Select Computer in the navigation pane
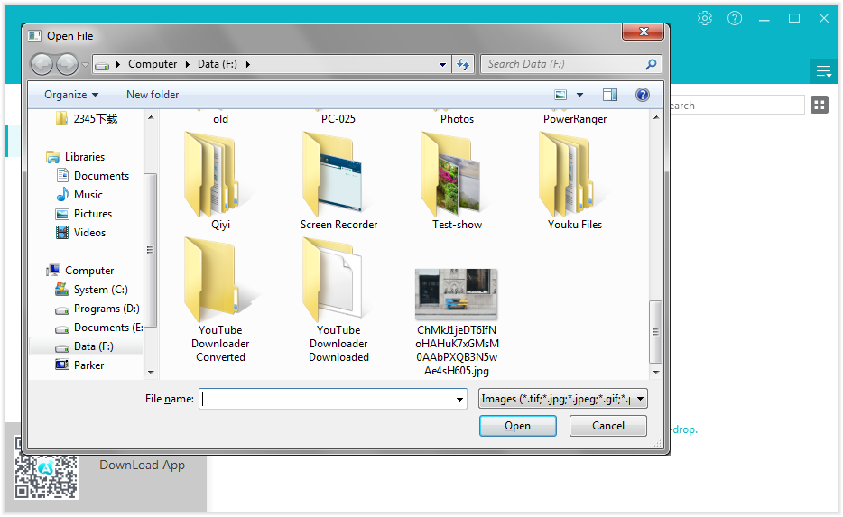The height and width of the screenshot is (517, 843). [x=80, y=271]
